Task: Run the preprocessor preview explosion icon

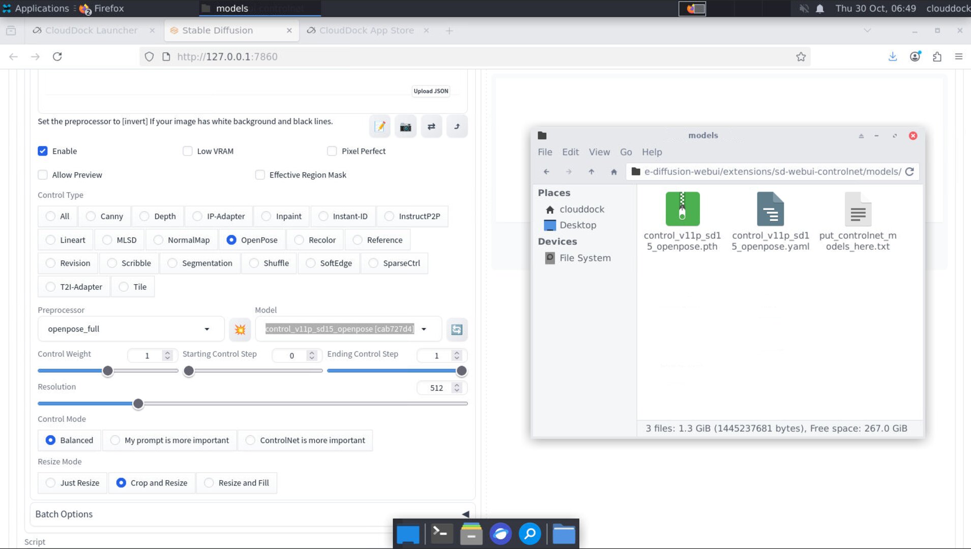Action: [240, 329]
